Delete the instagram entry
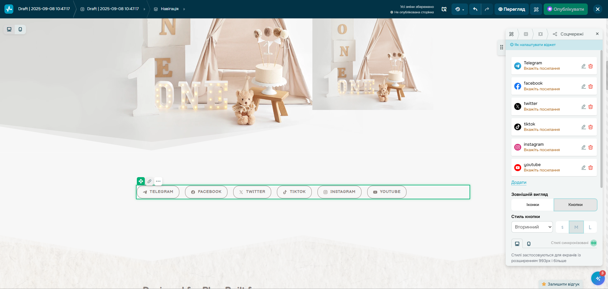608x289 pixels. click(591, 147)
